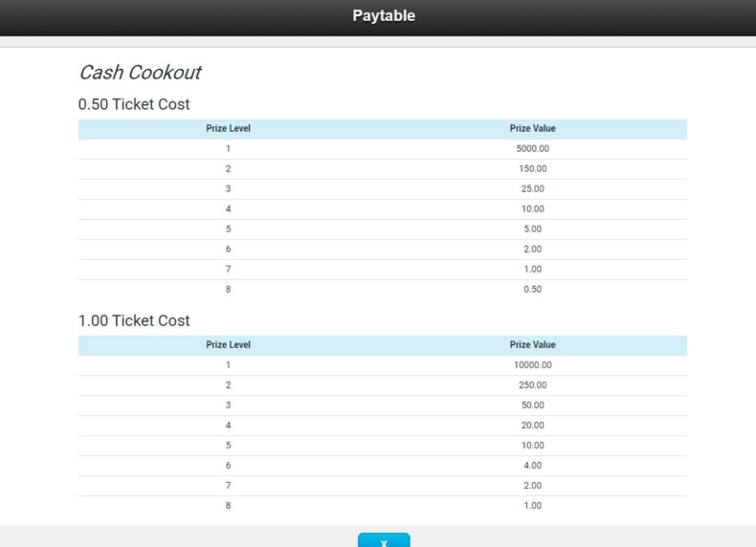Click the 250.00 prize value cell
This screenshot has width=756, height=547.
(532, 385)
